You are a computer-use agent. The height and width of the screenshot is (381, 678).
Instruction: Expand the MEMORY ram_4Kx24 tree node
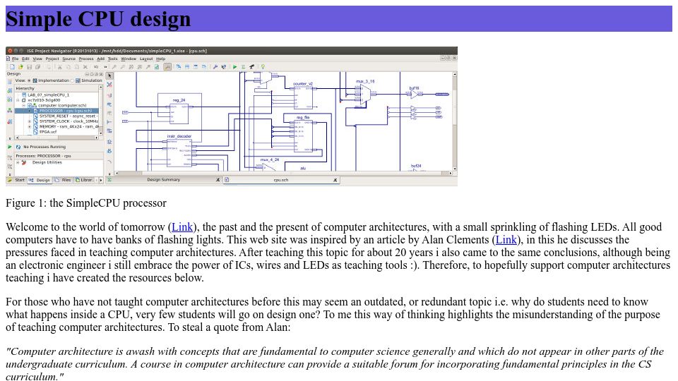(30, 126)
